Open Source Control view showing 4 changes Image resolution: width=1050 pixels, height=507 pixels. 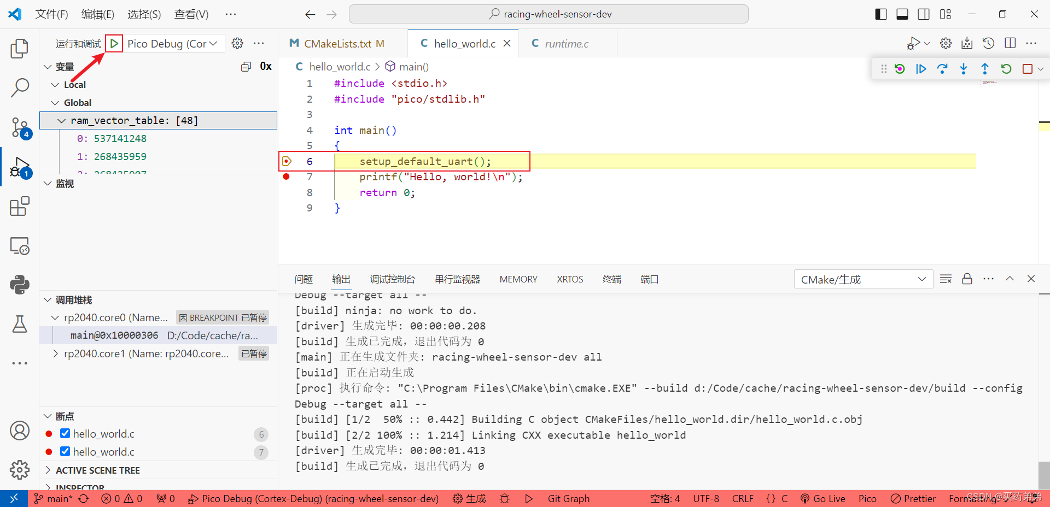20,127
